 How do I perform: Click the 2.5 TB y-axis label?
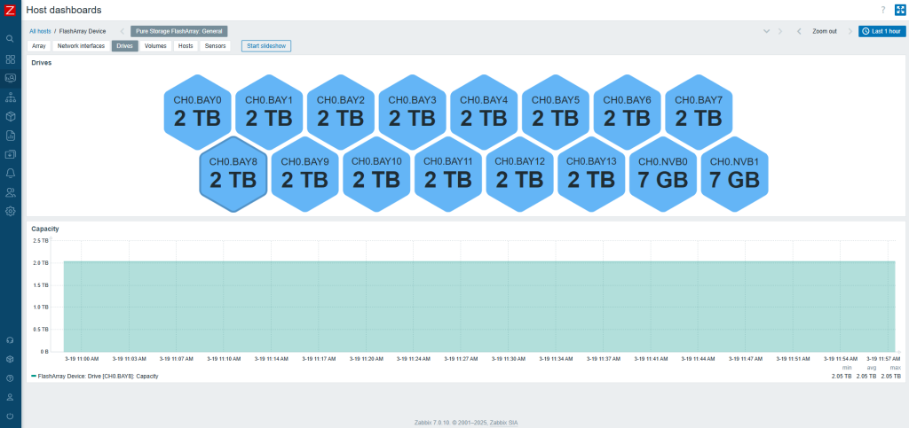click(x=41, y=241)
